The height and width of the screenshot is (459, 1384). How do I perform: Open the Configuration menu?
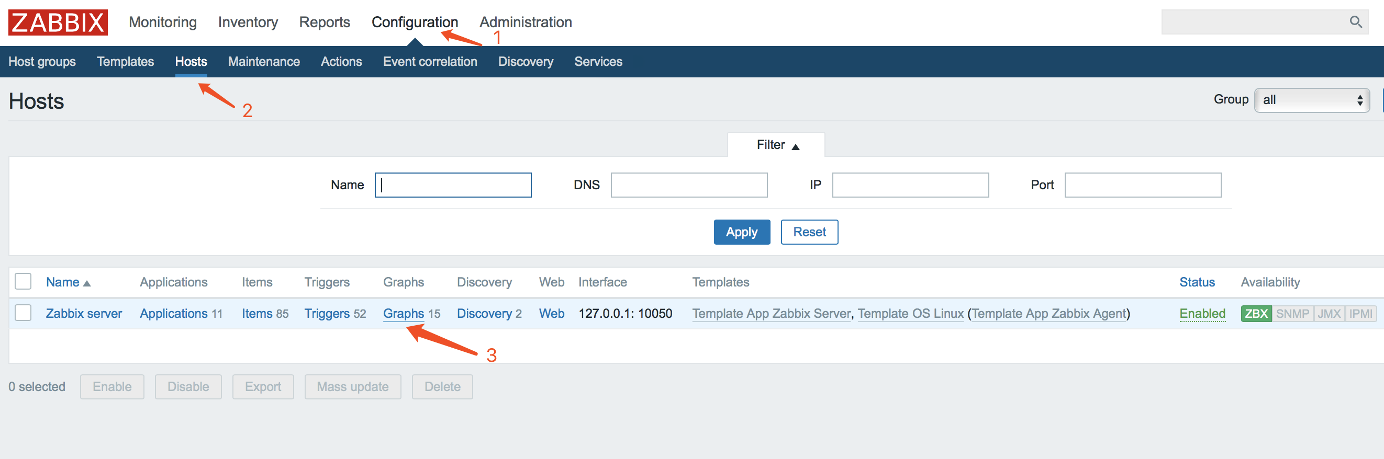click(x=415, y=22)
